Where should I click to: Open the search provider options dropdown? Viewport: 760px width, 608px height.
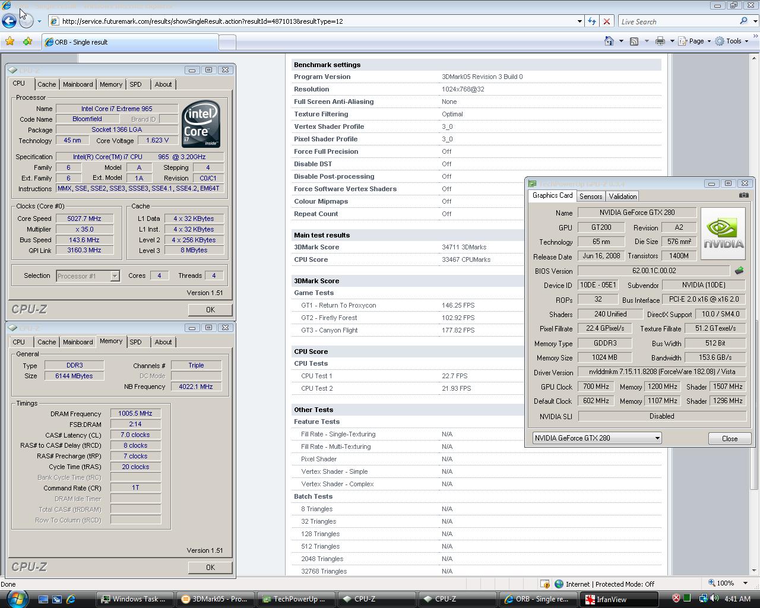754,21
